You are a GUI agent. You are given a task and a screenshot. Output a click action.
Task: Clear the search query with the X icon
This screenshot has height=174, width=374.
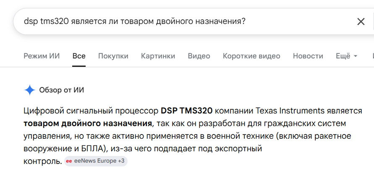[361, 22]
